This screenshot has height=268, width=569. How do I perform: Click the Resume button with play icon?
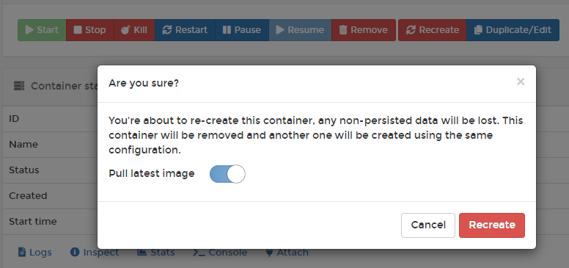[300, 30]
